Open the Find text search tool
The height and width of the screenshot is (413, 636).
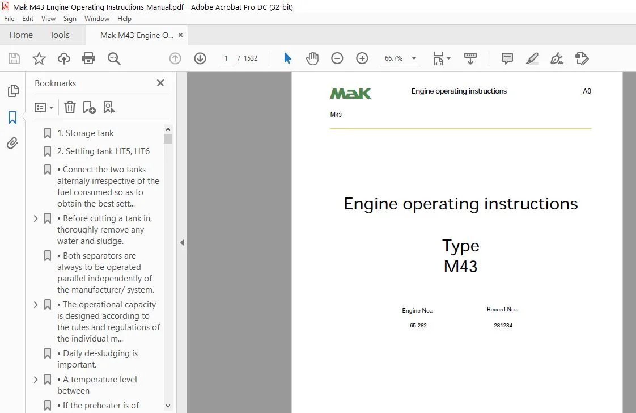114,58
